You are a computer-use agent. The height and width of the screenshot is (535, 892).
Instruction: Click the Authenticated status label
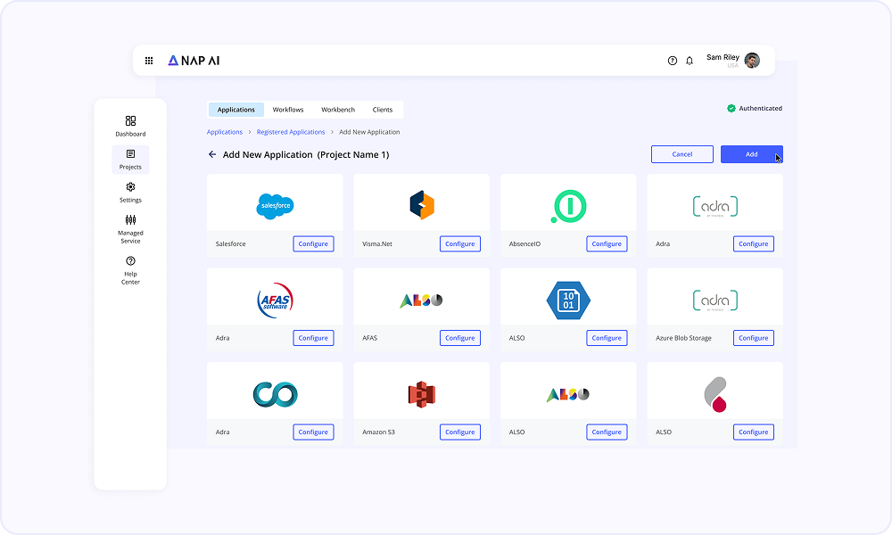(x=760, y=108)
